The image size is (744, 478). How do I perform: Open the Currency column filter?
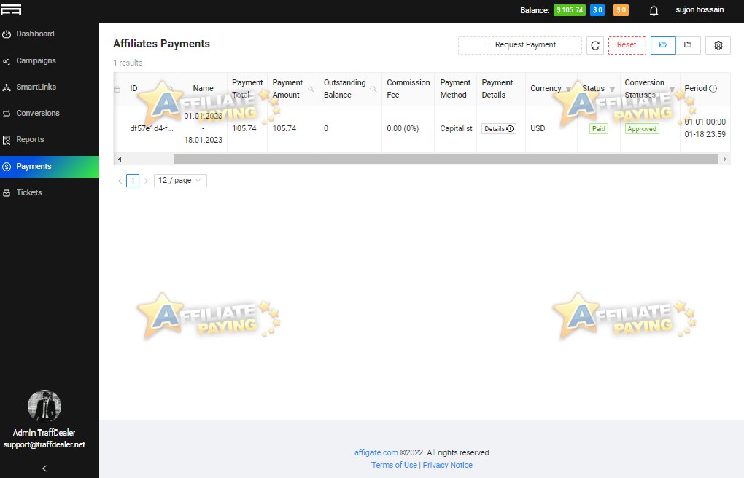click(568, 89)
